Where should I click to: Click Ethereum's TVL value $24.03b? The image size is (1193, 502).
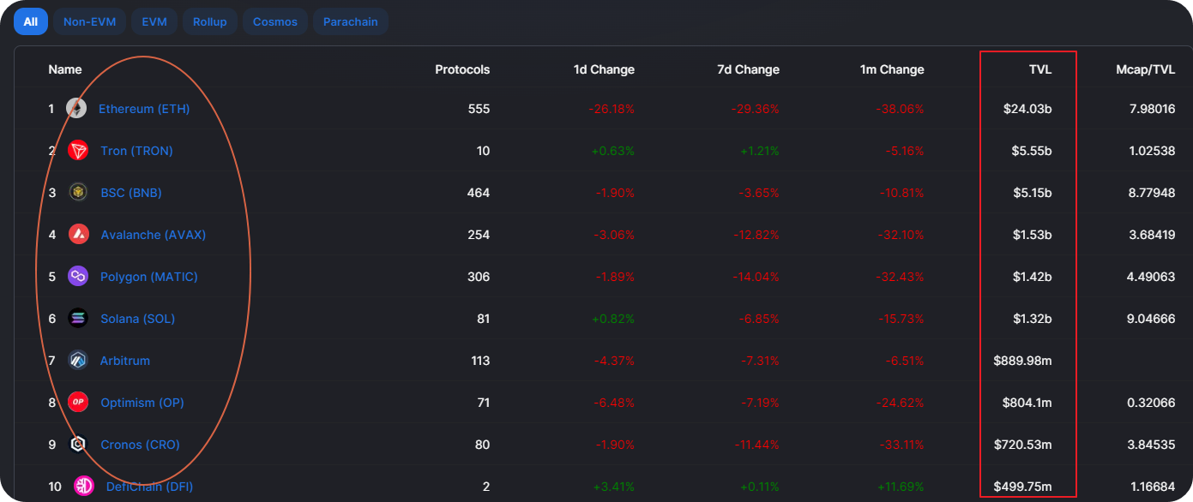pos(1028,109)
